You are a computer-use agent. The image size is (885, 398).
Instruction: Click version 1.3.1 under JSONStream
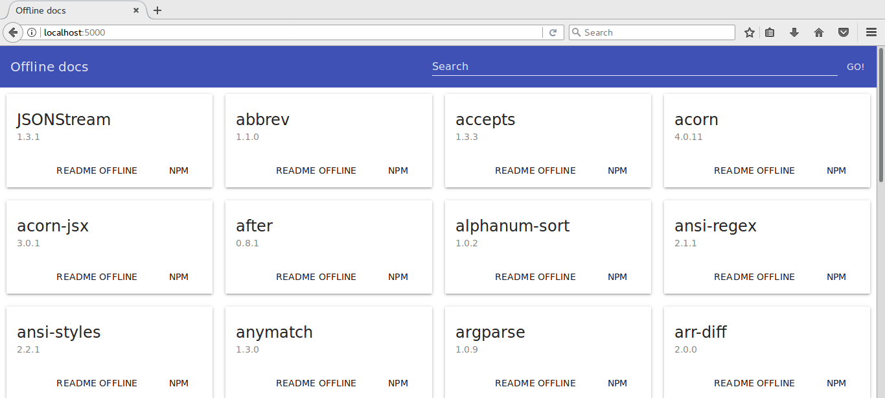pyautogui.click(x=29, y=137)
